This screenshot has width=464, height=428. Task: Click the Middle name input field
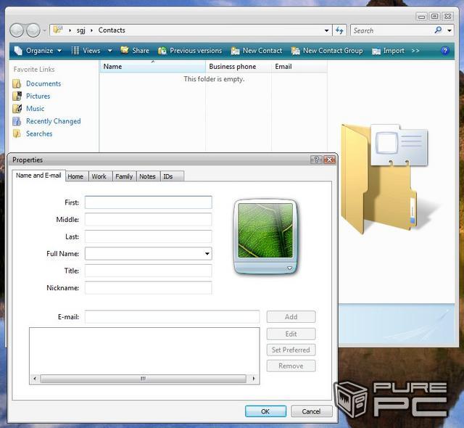pyautogui.click(x=148, y=220)
